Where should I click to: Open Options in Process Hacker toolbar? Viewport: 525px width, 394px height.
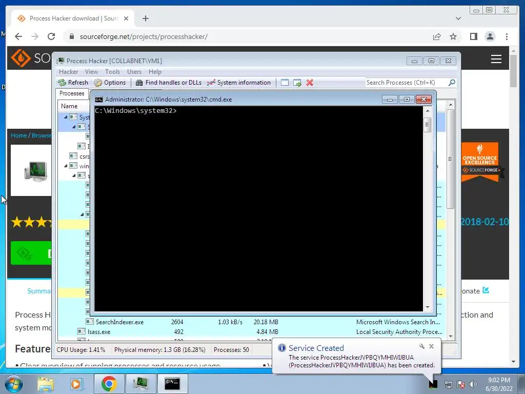[x=110, y=83]
